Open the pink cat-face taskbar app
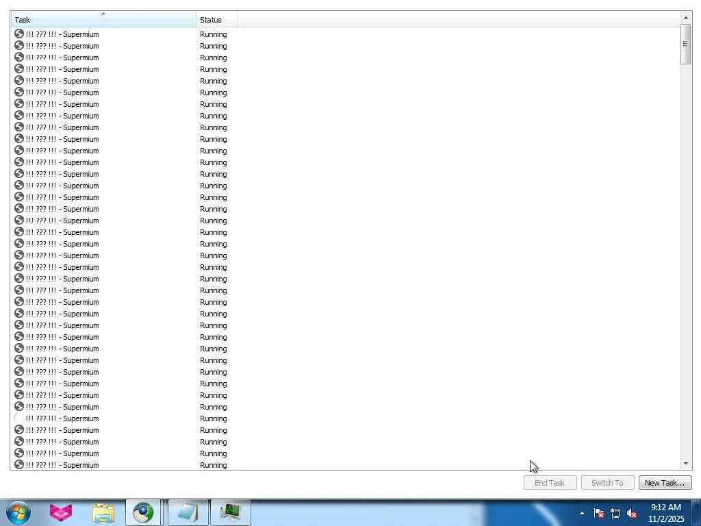 coord(60,512)
